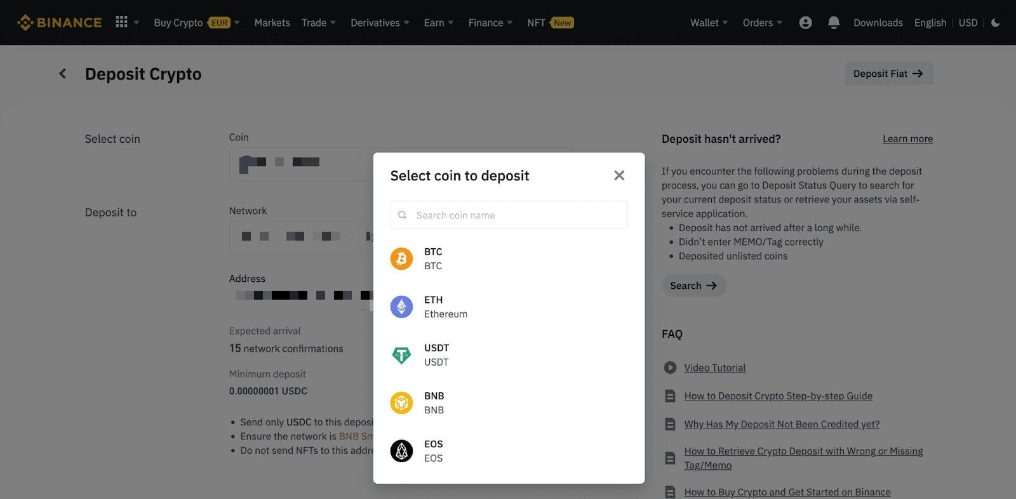Click the Deposit Fiat button

888,74
